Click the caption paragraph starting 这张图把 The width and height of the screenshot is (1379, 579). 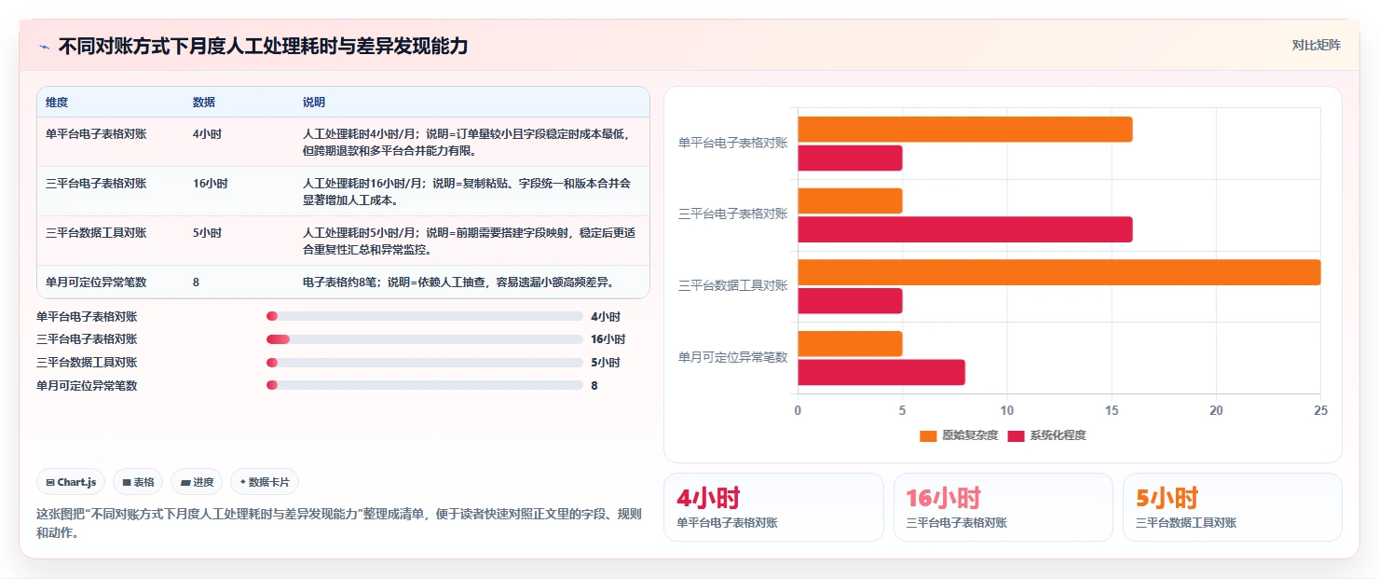coord(339,524)
